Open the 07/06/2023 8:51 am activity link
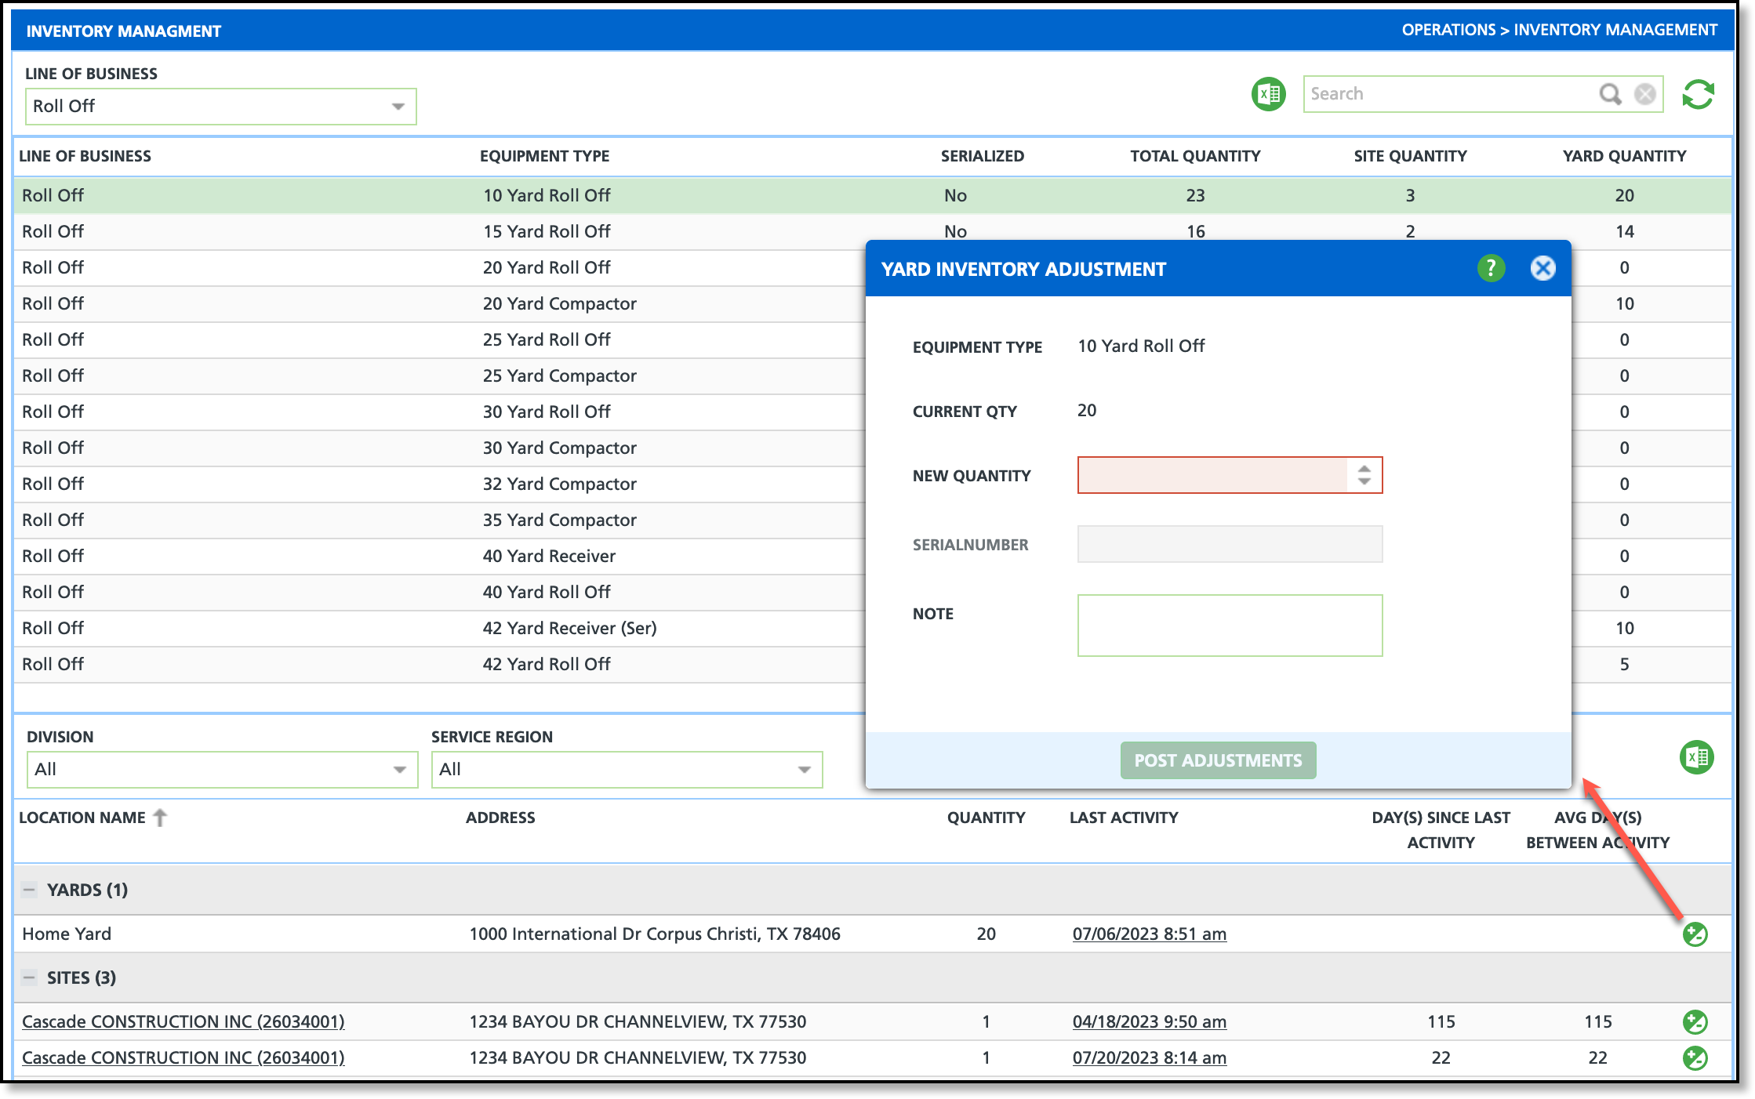This screenshot has height=1099, width=1755. (x=1149, y=934)
